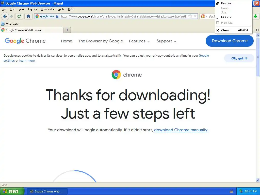Click the taskbar clock showing 10:47 AM
260x195 pixels.
coord(251,191)
